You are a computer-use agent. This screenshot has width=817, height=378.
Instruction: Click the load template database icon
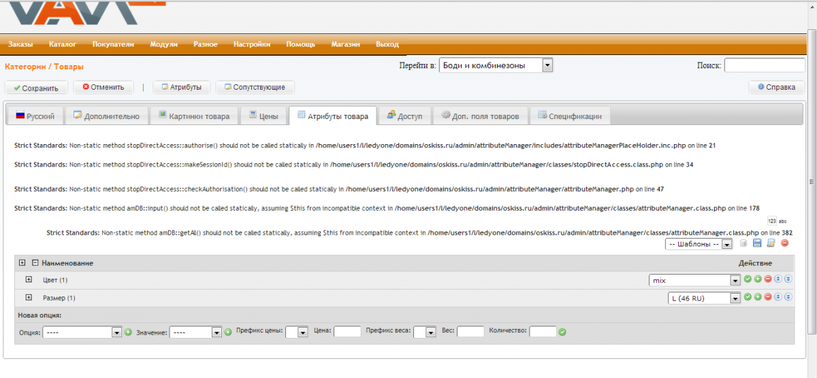[744, 243]
